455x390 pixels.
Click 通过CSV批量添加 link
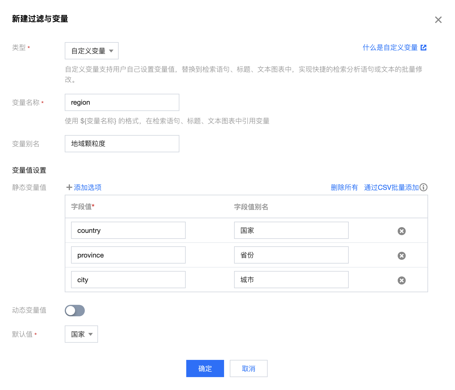(x=391, y=188)
